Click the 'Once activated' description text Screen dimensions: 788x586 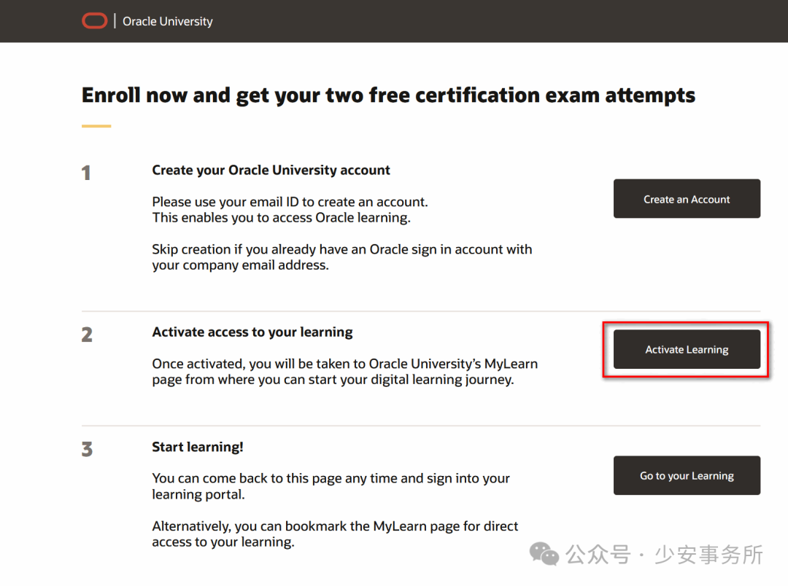[344, 371]
